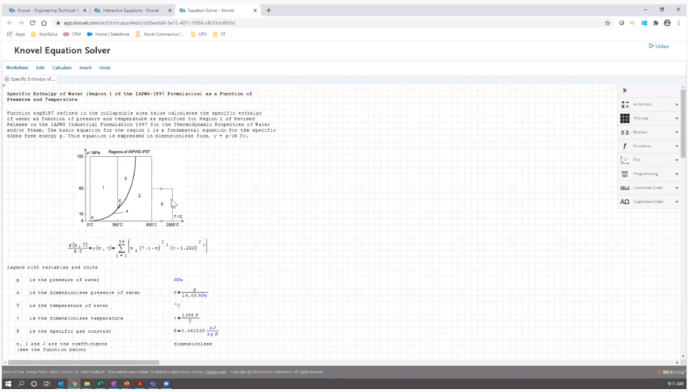
Task: Select the Boolean comparison icon
Action: click(625, 132)
